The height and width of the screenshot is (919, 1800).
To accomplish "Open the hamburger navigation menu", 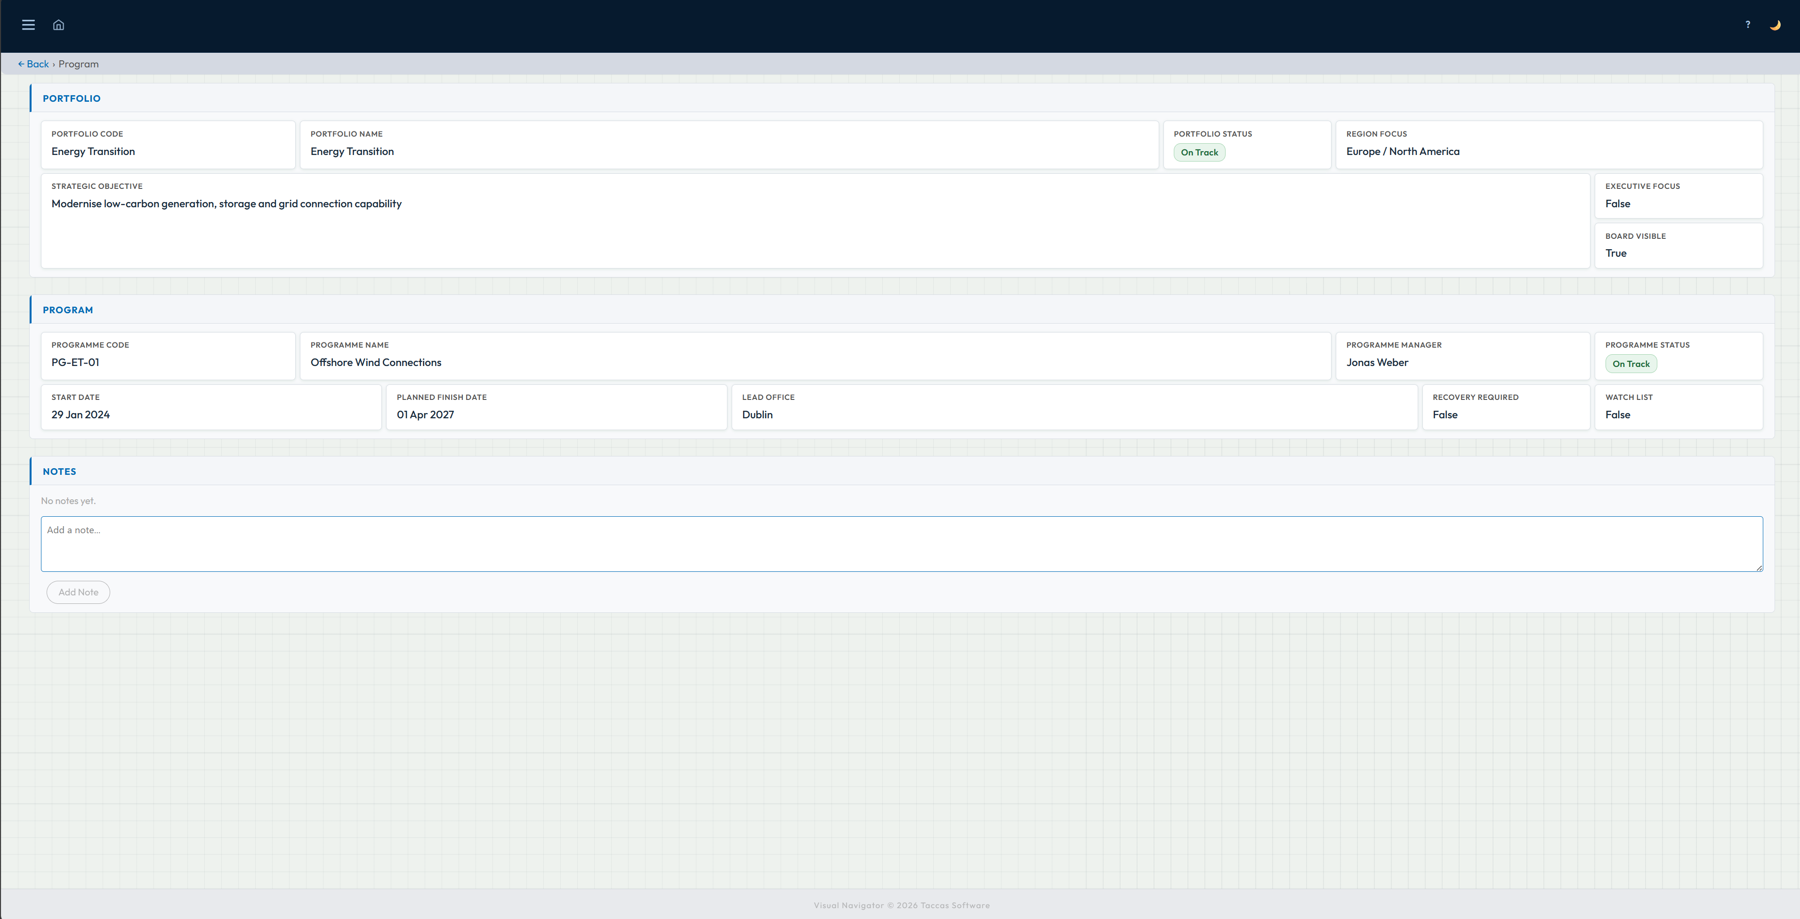I will tap(28, 25).
